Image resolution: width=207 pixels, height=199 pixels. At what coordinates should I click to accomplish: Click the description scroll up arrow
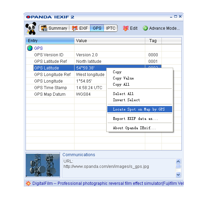[x=178, y=161]
